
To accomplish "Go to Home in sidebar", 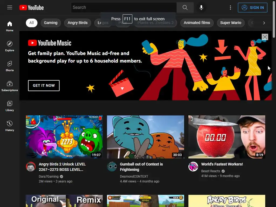I will tap(10, 26).
